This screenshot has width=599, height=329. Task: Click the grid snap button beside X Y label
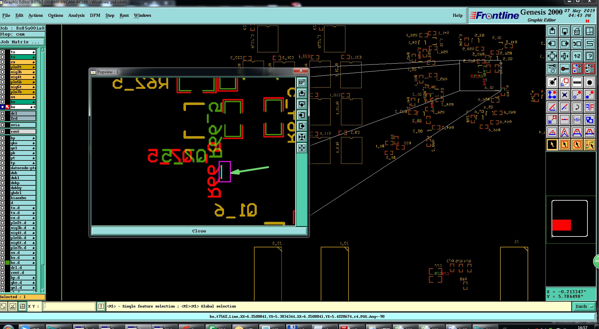pos(22,306)
